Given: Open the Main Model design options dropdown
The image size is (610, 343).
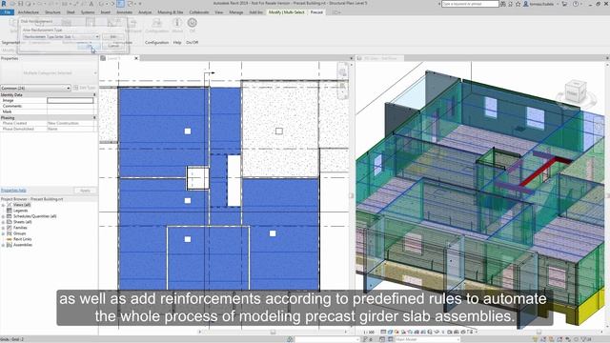Looking at the screenshot, I should (x=428, y=339).
